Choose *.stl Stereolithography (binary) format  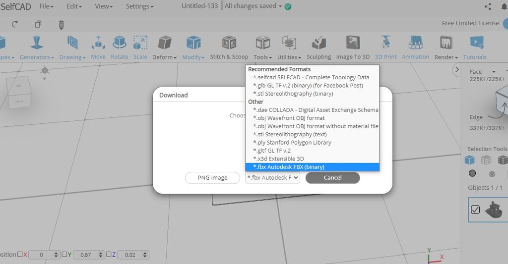click(313, 94)
